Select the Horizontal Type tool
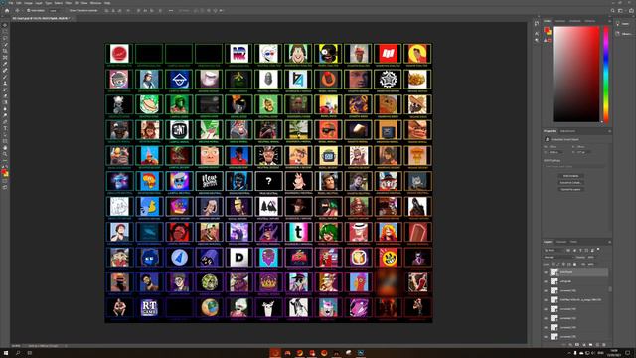The width and height of the screenshot is (636, 358). coord(5,128)
